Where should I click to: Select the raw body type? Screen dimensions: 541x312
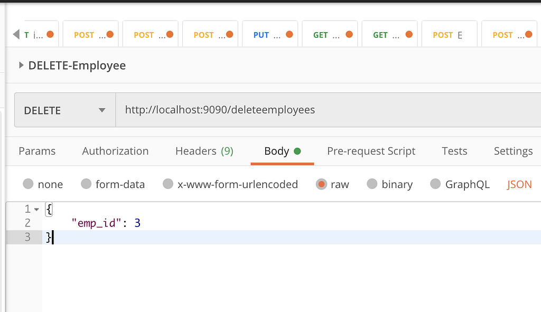pos(321,184)
